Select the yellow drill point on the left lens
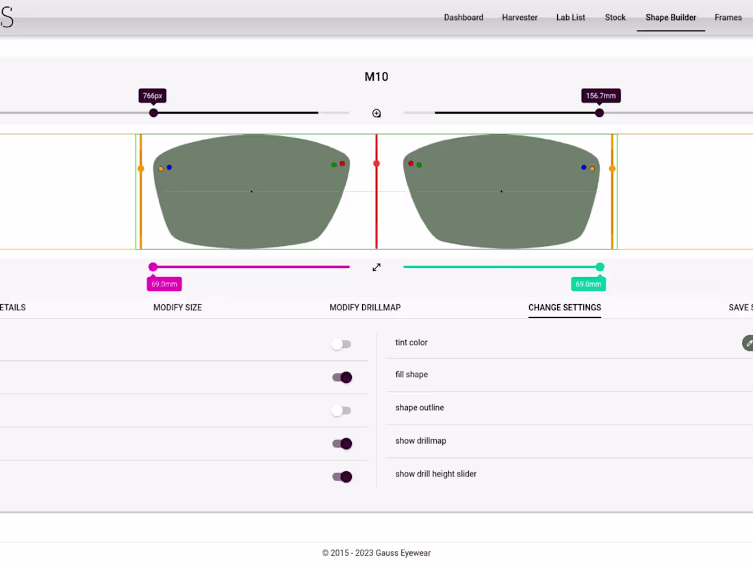 point(160,167)
